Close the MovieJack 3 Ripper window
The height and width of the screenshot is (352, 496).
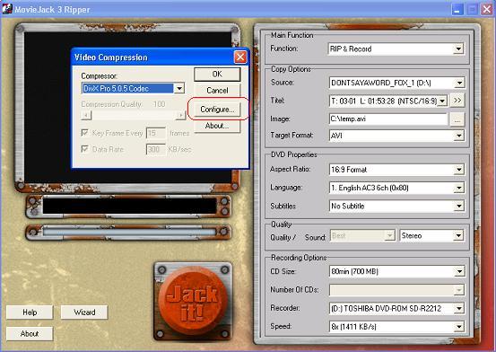pyautogui.click(x=487, y=9)
